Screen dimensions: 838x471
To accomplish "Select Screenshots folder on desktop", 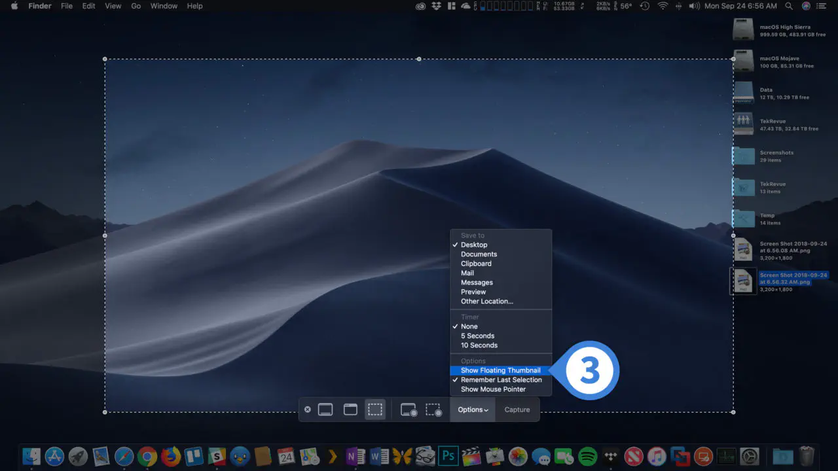I will (744, 156).
